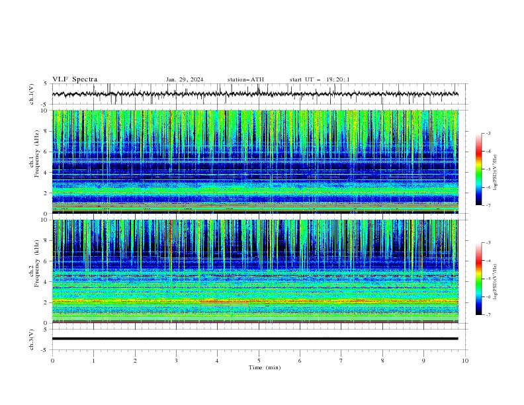This screenshot has width=524, height=405.
Task: Click the flat ch.3 voltage trace
Action: (x=255, y=339)
